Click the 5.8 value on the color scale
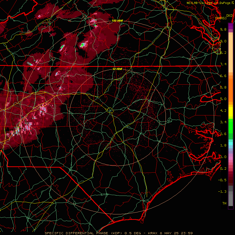This screenshot has width=235, height=235. tap(223, 87)
